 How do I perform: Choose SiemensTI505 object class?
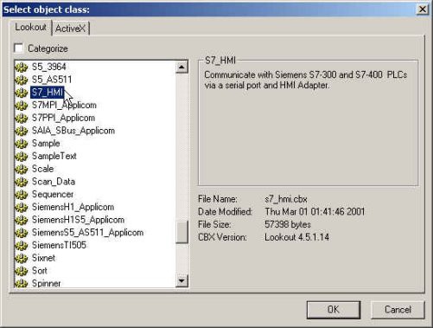59,245
